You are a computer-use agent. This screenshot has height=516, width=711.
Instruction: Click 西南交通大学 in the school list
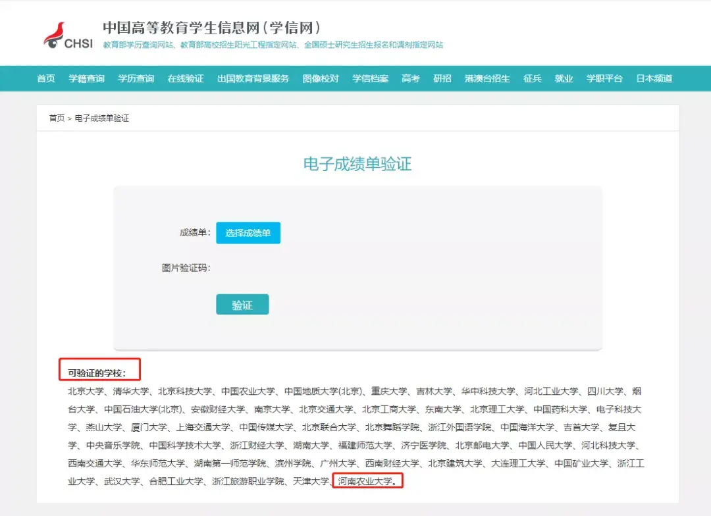pos(95,463)
